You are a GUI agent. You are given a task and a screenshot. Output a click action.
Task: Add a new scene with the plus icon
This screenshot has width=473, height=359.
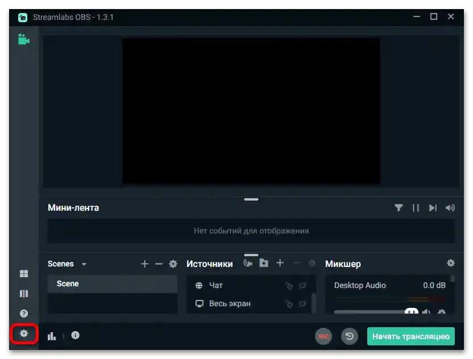point(144,264)
